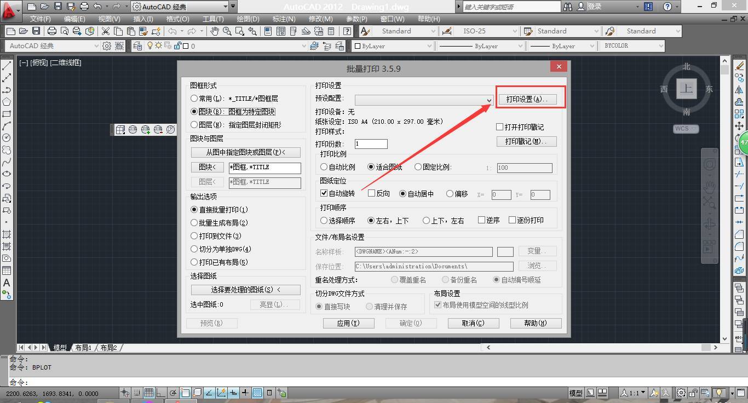Select the Text tool in left toolbar

pyautogui.click(x=7, y=283)
